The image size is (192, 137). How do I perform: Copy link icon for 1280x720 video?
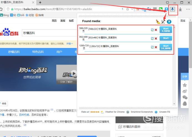tap(152, 47)
